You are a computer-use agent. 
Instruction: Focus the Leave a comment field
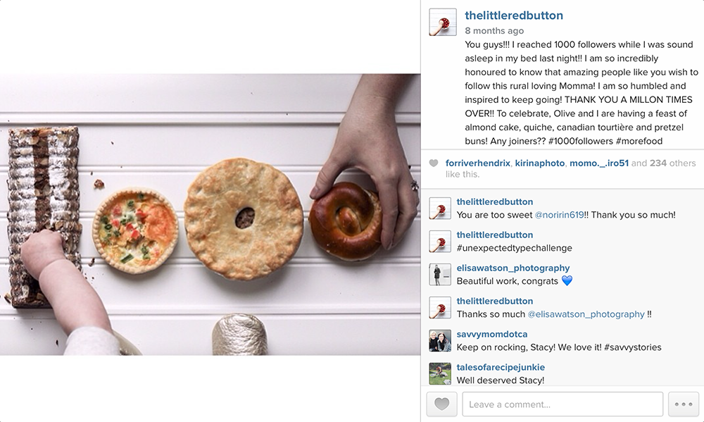(x=562, y=404)
